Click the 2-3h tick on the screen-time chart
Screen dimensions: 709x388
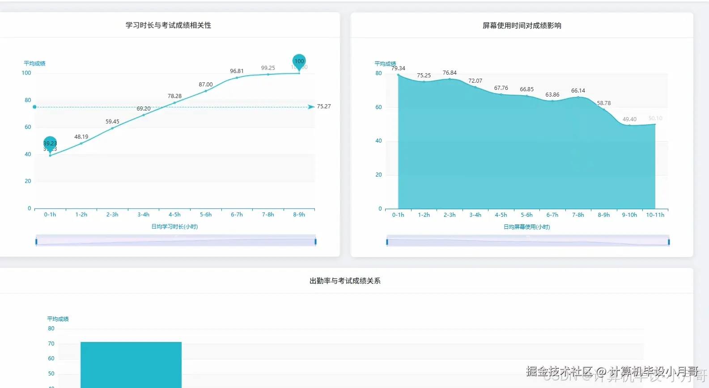pyautogui.click(x=450, y=215)
